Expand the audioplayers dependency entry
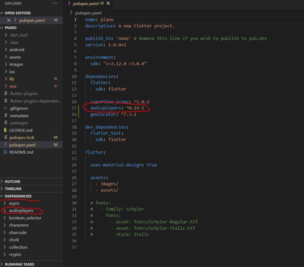The width and height of the screenshot is (304, 267). (5, 210)
